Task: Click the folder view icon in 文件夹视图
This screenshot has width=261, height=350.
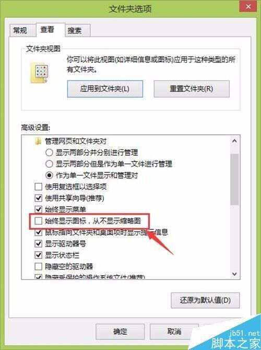Action: tap(40, 73)
